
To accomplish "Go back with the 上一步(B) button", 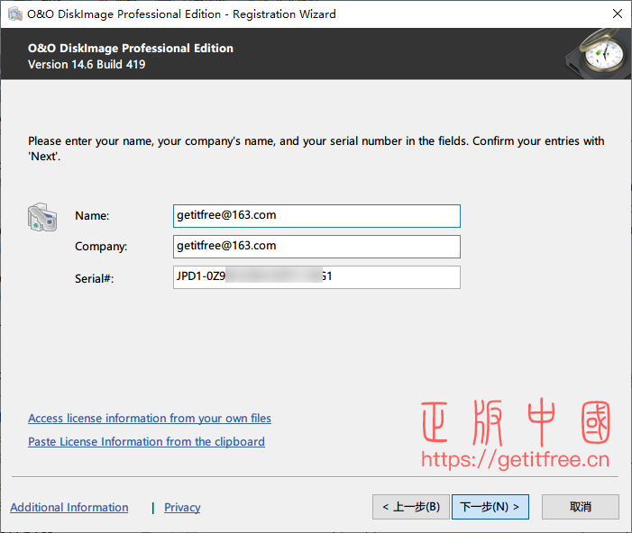I will pyautogui.click(x=411, y=507).
